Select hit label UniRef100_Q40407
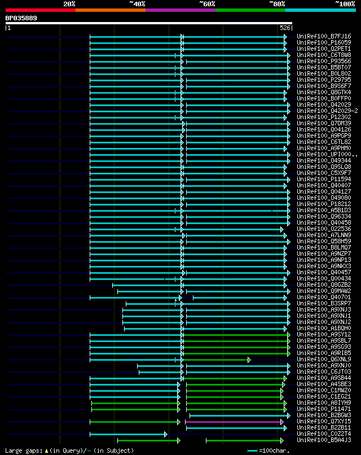Image resolution: width=361 pixels, height=455 pixels. pos(324,185)
